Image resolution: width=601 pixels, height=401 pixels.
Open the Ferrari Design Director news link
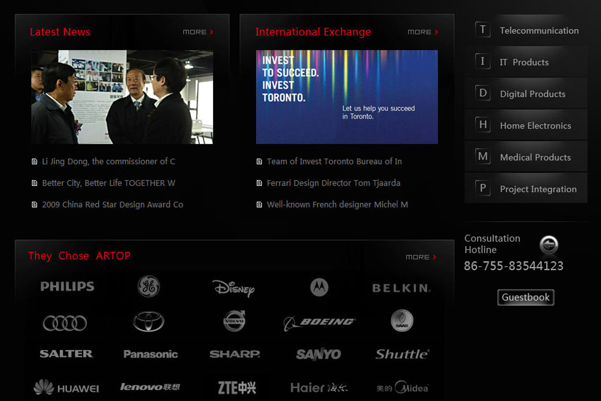pos(333,183)
